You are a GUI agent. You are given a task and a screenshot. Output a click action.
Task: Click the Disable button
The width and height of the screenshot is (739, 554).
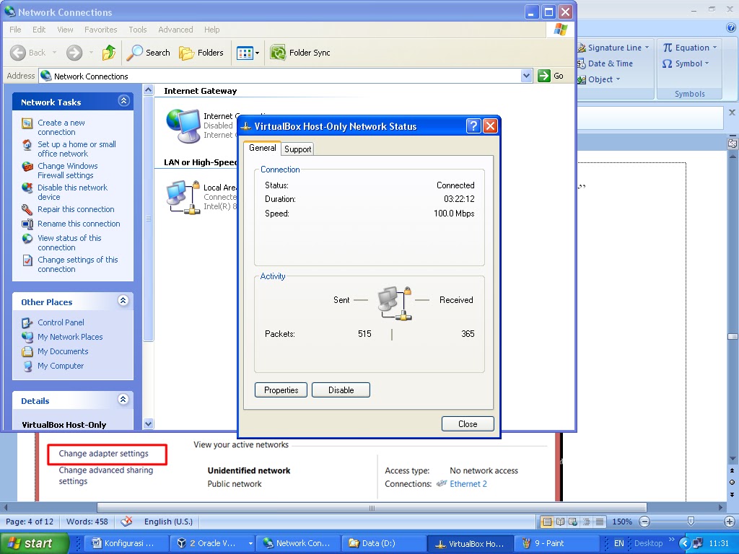coord(341,390)
